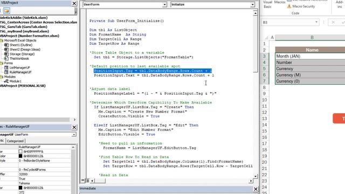The image size is (345, 194).
Task: Select the Currency (M) cell
Action: tap(310, 75)
